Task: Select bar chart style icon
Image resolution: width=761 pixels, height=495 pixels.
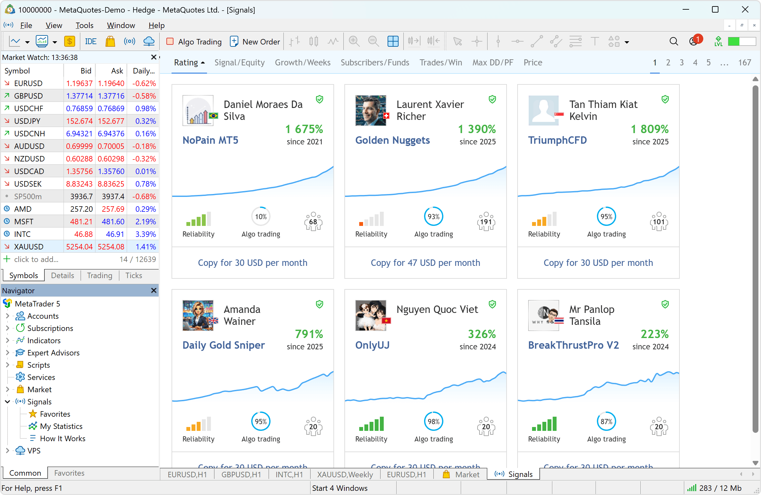Action: click(x=294, y=42)
